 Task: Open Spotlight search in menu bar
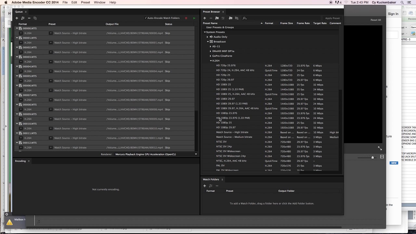pyautogui.click(x=403, y=2)
